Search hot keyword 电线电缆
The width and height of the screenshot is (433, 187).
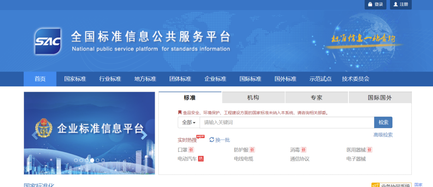tap(244, 159)
